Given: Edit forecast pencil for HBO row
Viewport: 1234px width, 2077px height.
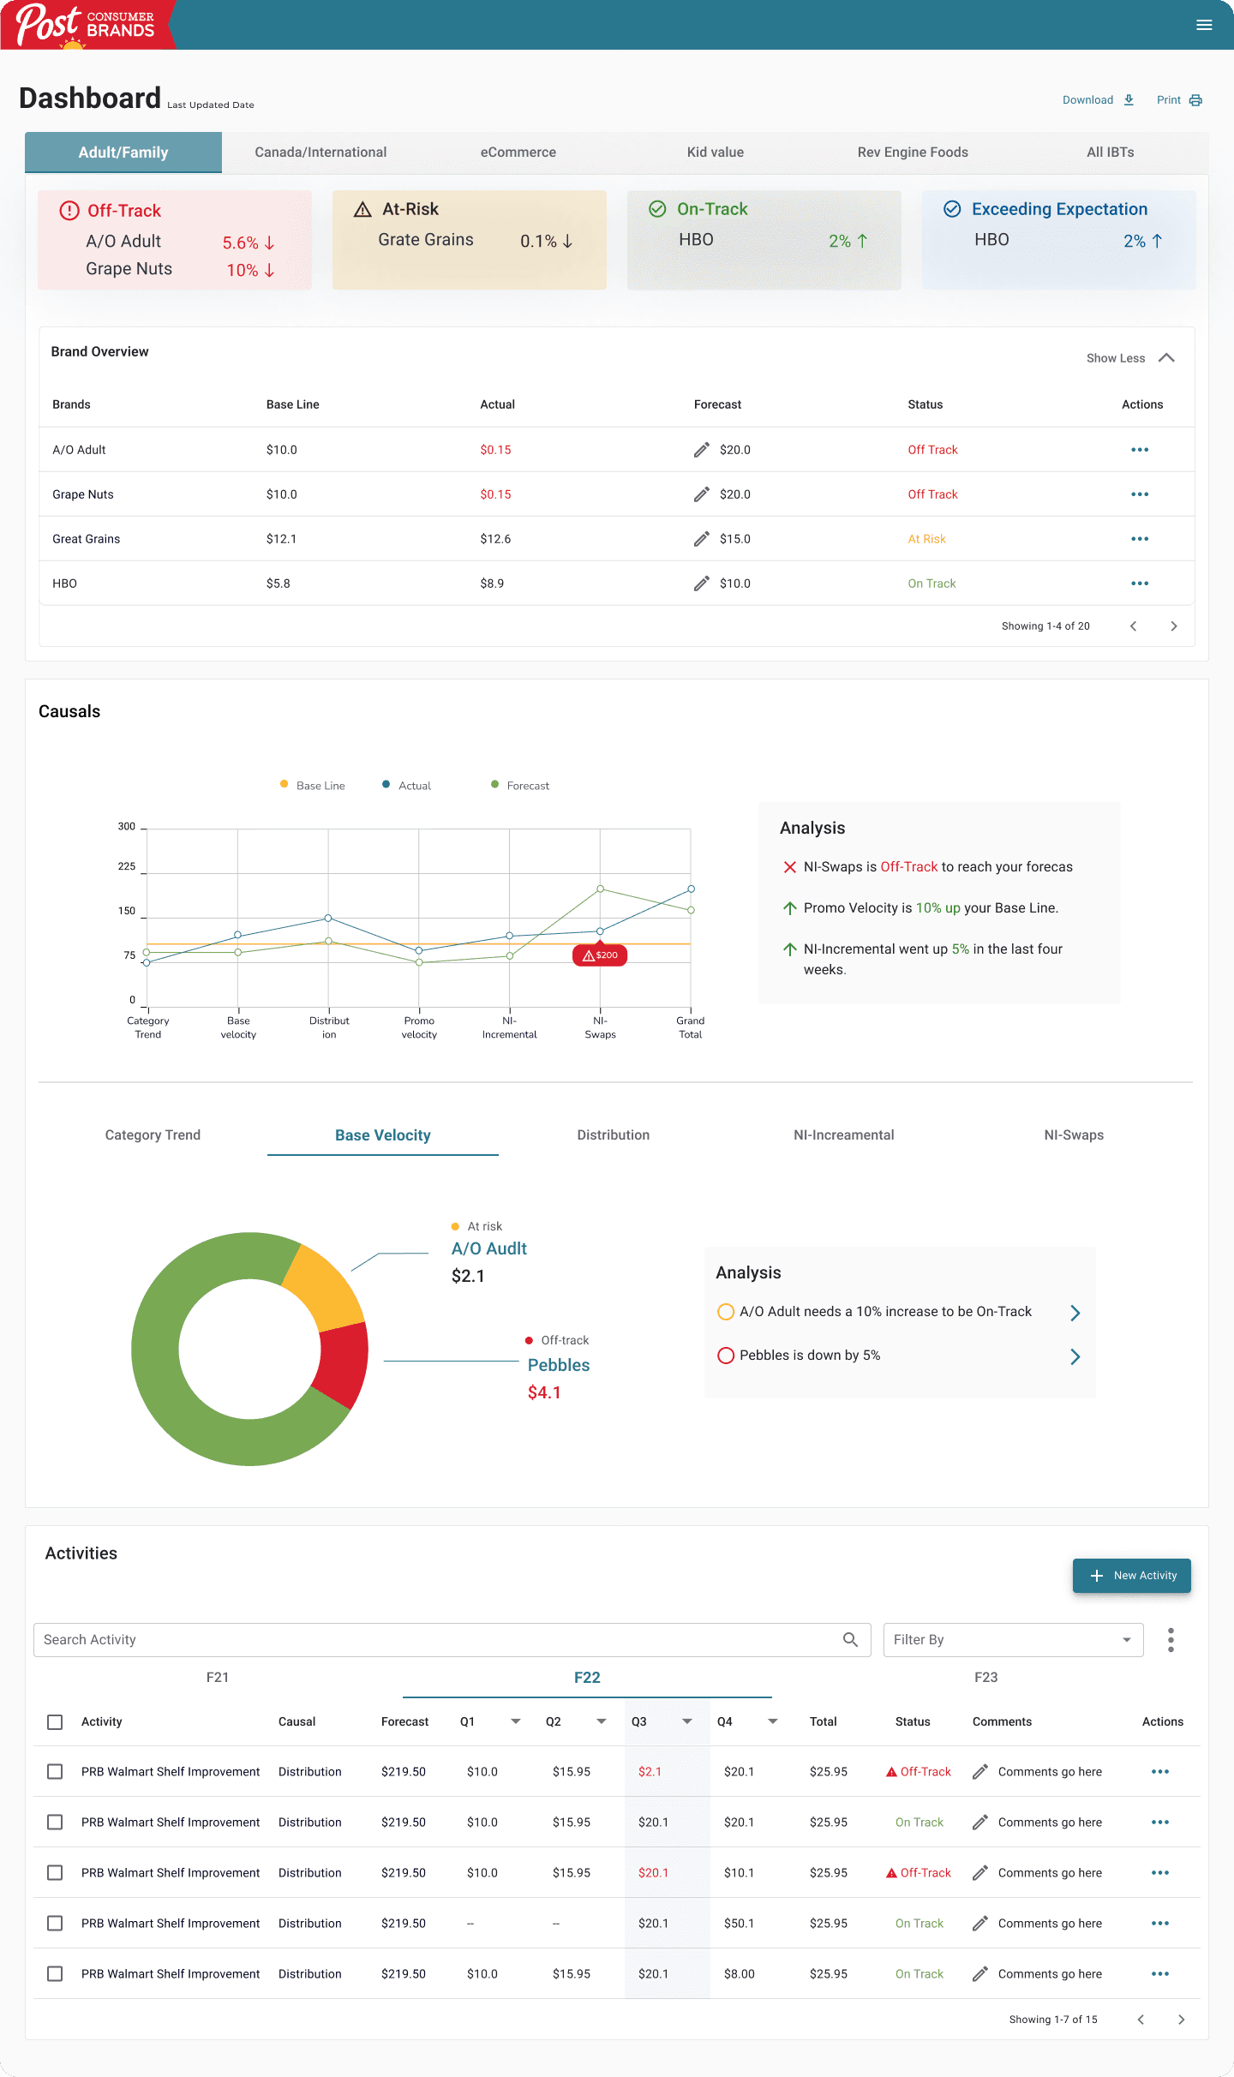Looking at the screenshot, I should point(702,584).
